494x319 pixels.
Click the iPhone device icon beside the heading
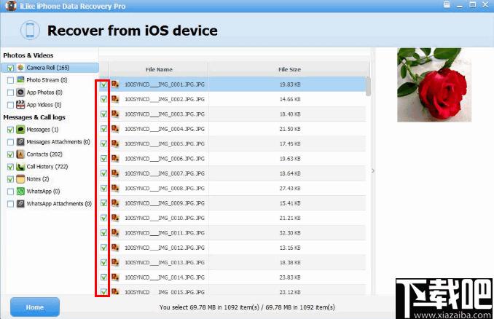(x=31, y=31)
